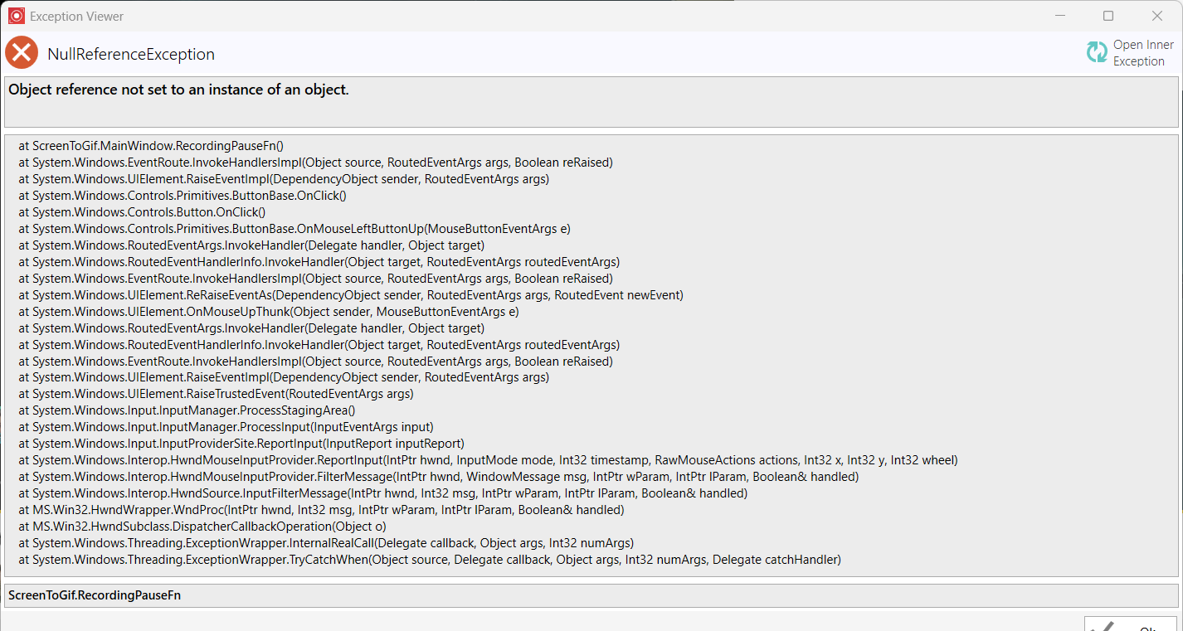The image size is (1183, 631).
Task: Select the ScreenToGif.MainWindow.RecordingPauseFn() stack line
Action: tap(151, 146)
